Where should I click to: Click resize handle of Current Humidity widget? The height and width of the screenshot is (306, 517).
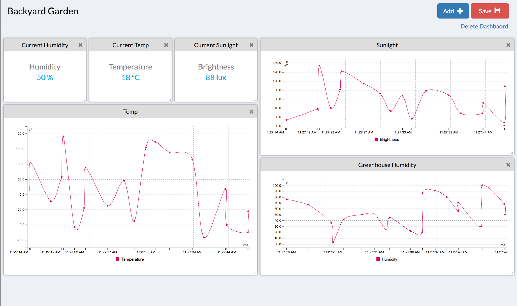[84, 100]
